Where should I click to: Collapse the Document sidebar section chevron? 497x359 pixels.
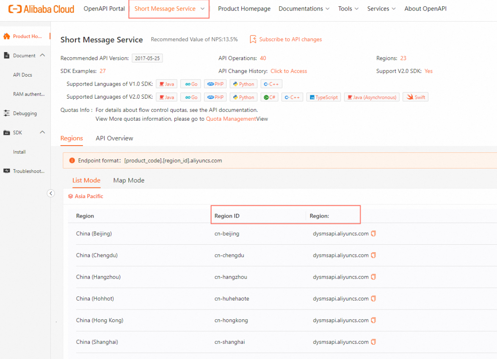[42, 55]
